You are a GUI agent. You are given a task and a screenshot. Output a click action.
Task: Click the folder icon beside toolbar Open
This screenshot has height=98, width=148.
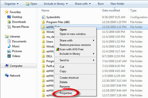(27, 4)
